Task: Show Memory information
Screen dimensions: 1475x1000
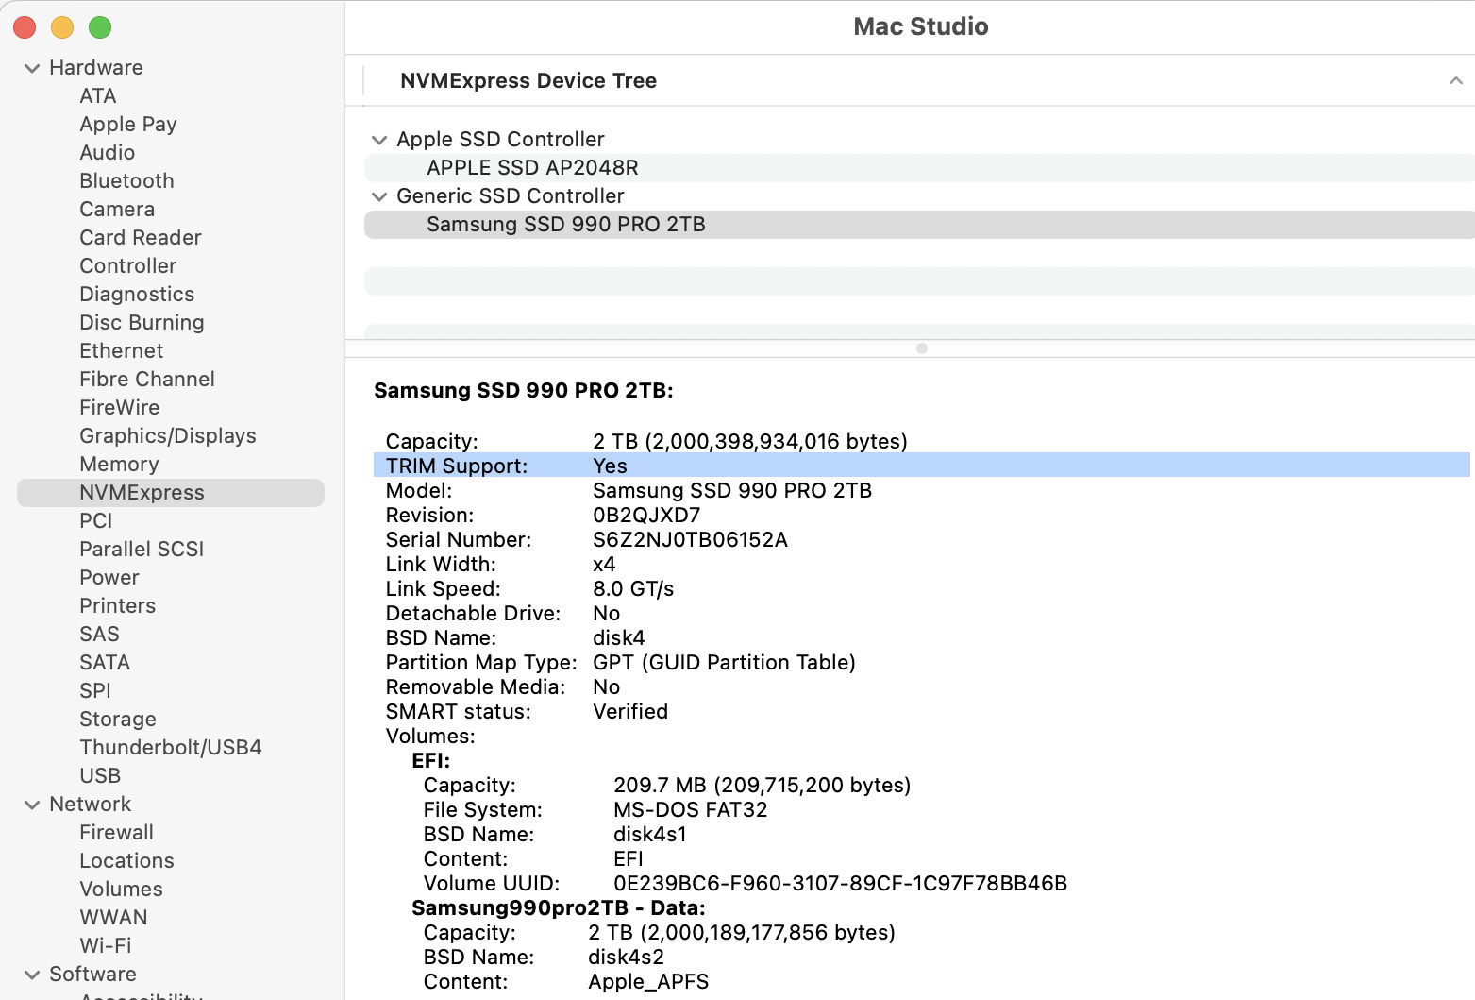Action: (x=119, y=465)
